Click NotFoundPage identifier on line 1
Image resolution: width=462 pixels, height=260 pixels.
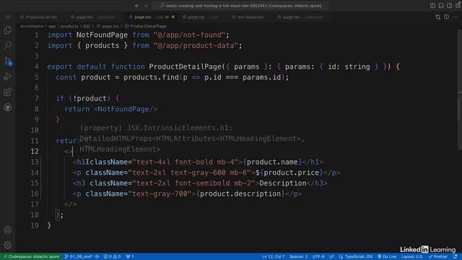(x=102, y=35)
